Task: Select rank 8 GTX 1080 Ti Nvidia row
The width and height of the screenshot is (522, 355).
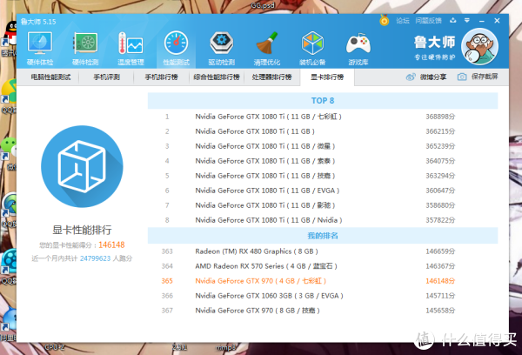Action: point(323,220)
